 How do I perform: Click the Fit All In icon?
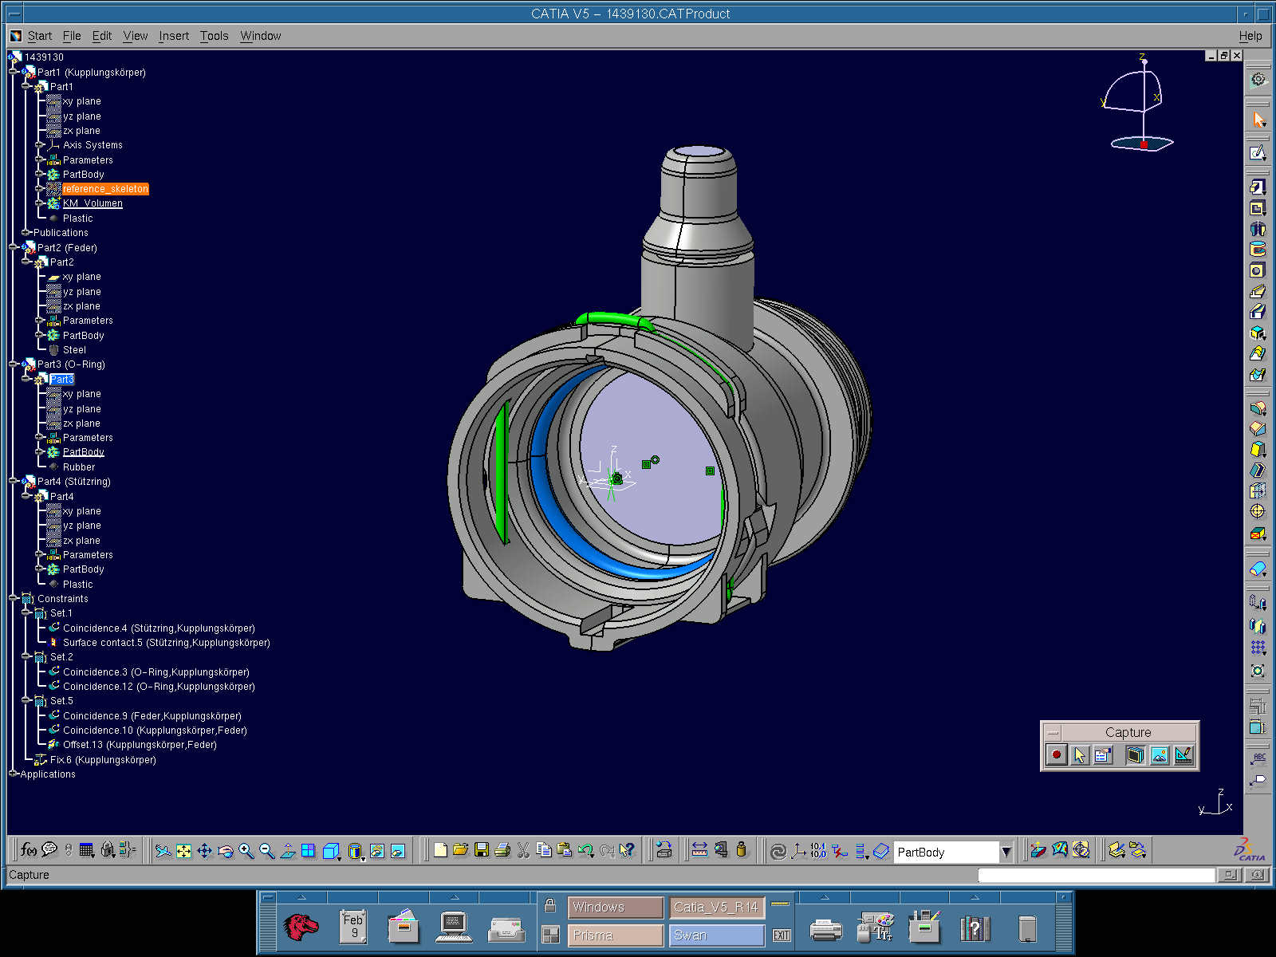click(183, 851)
